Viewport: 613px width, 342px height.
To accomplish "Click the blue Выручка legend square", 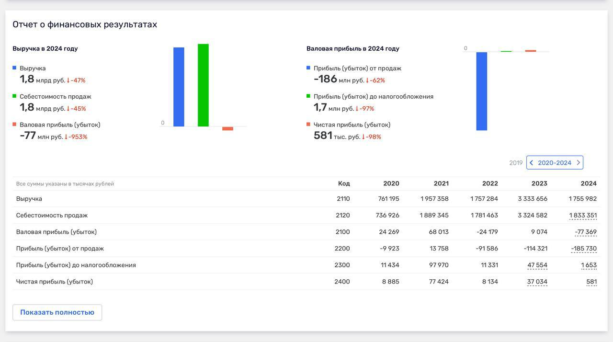I will click(x=14, y=68).
